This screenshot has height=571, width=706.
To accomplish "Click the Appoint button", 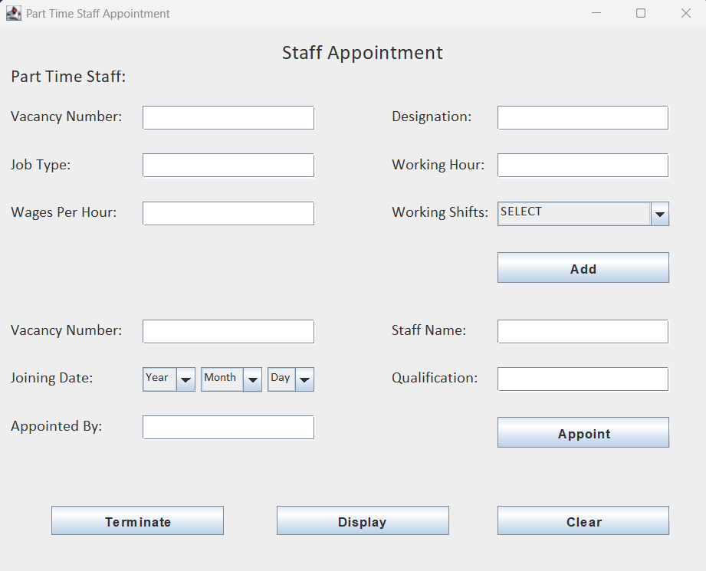I will 583,432.
